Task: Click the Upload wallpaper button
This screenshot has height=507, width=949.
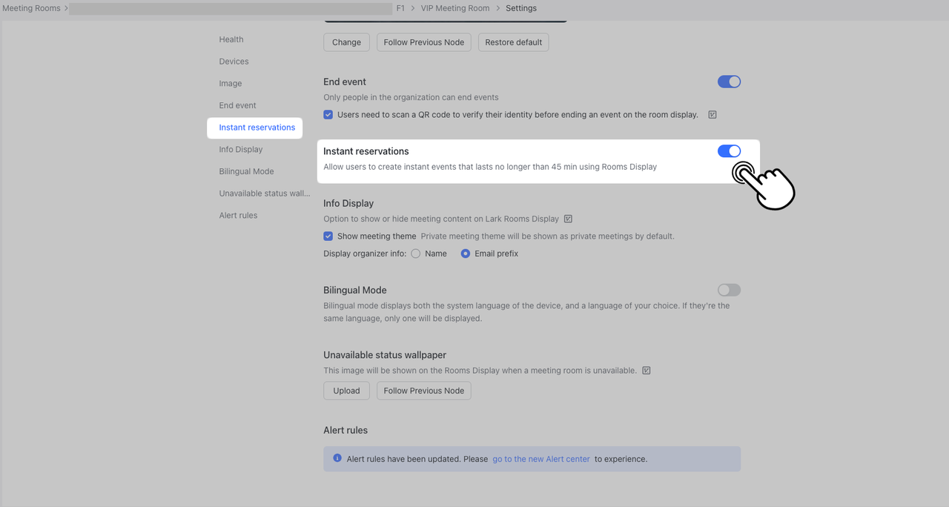Action: 346,391
